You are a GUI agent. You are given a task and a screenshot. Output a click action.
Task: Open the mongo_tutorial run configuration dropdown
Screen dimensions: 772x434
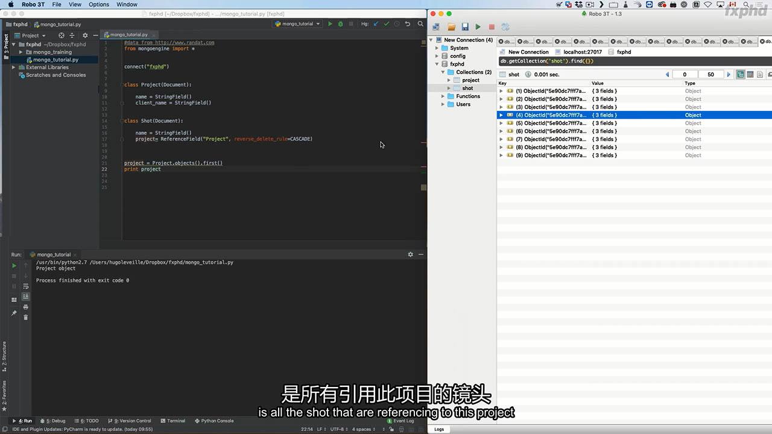297,24
